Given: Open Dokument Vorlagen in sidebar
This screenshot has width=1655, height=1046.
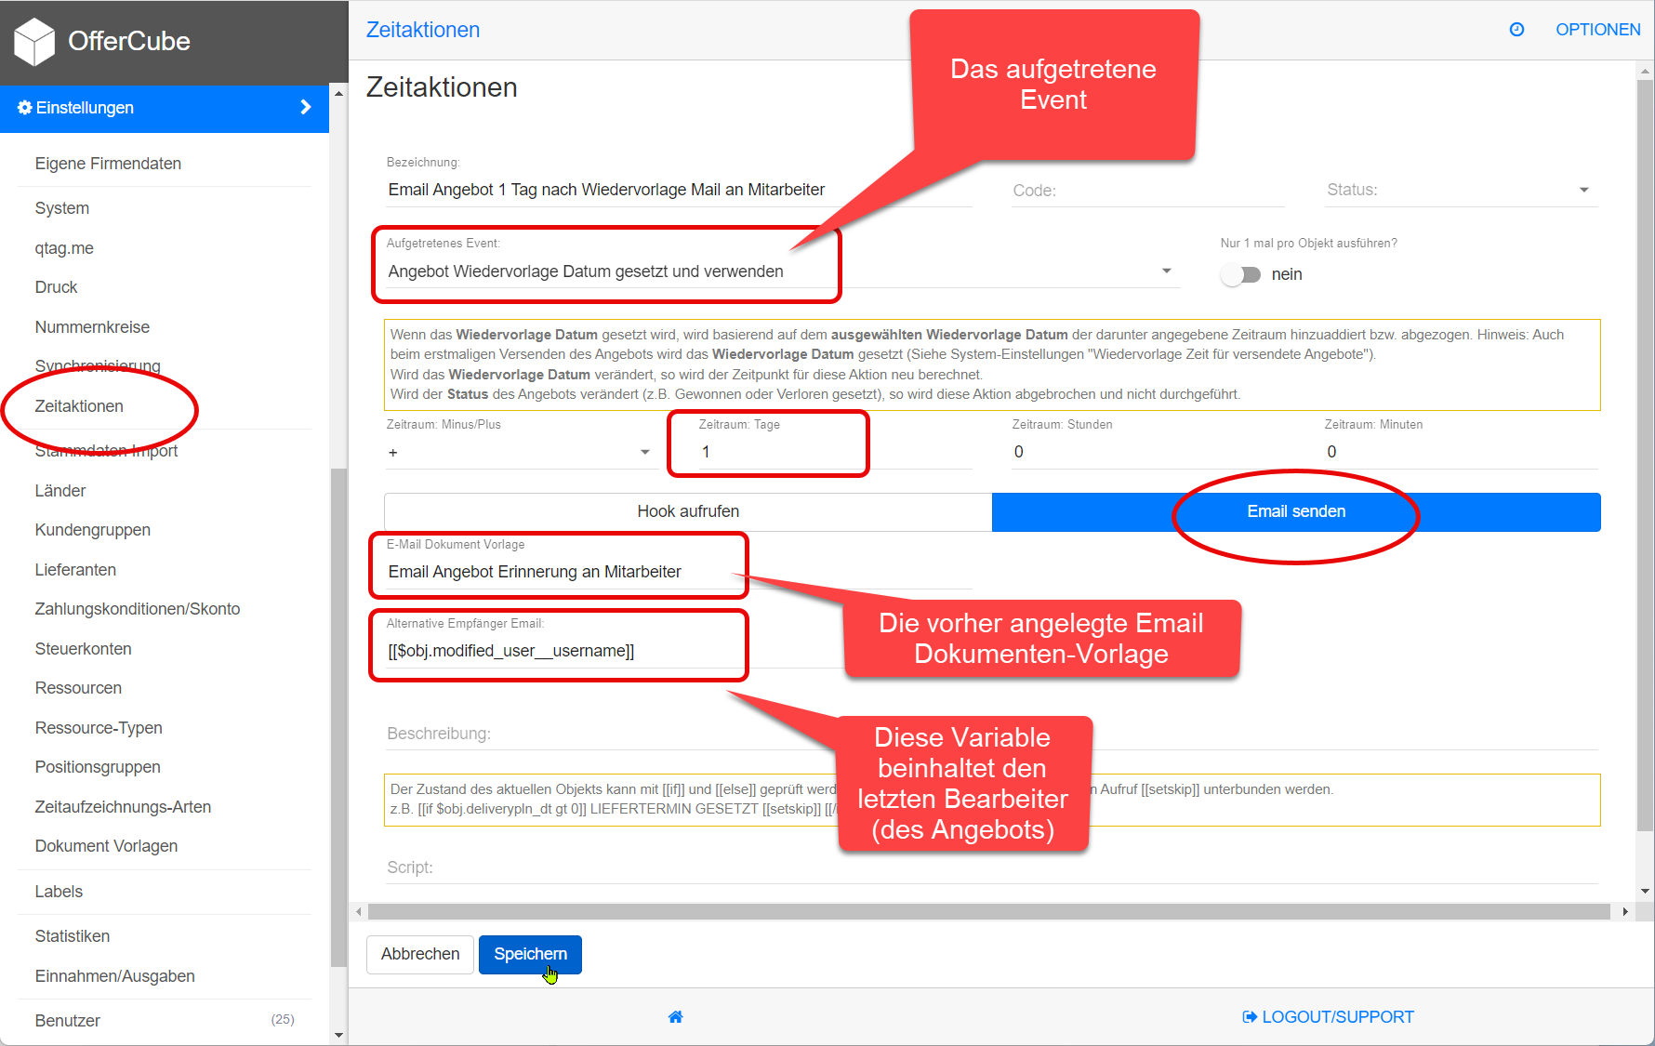Looking at the screenshot, I should click(106, 846).
